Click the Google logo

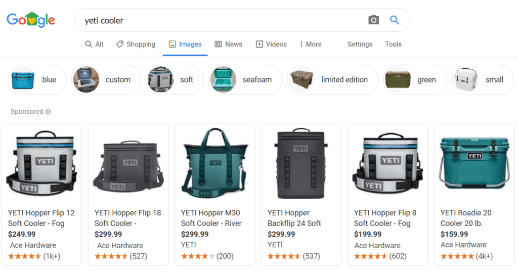click(31, 20)
